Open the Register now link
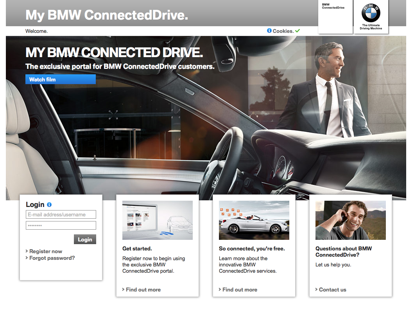The height and width of the screenshot is (313, 414). (46, 251)
